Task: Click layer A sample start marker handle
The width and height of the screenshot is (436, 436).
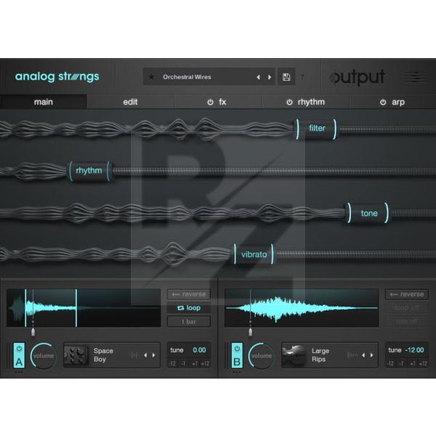Action: [33, 331]
